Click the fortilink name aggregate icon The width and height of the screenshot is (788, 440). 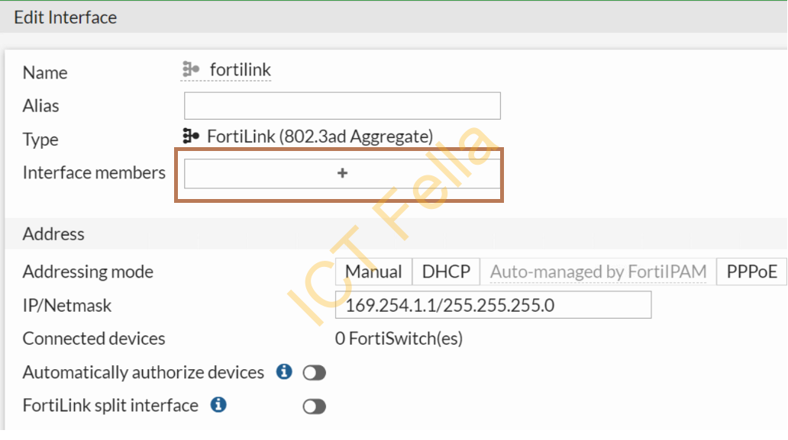click(191, 69)
